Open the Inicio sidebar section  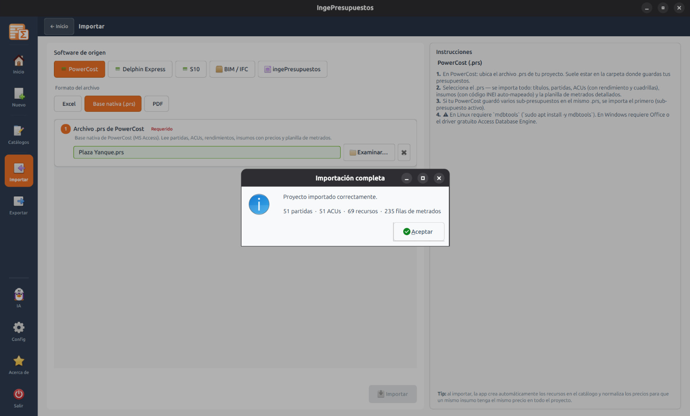click(19, 65)
